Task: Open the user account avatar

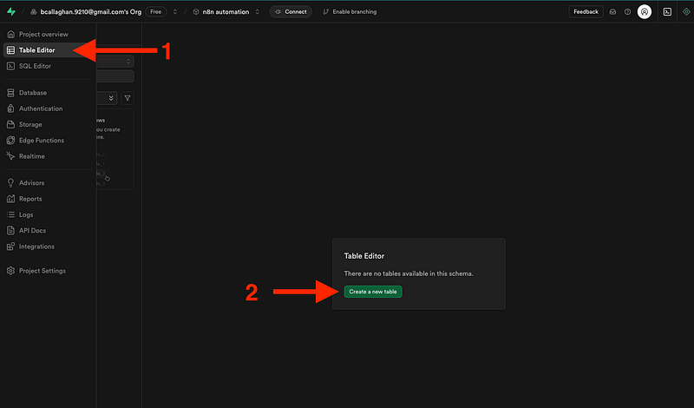Action: pos(645,12)
